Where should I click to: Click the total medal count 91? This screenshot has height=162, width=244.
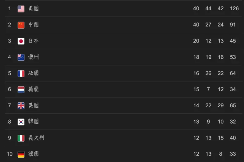click(x=233, y=25)
